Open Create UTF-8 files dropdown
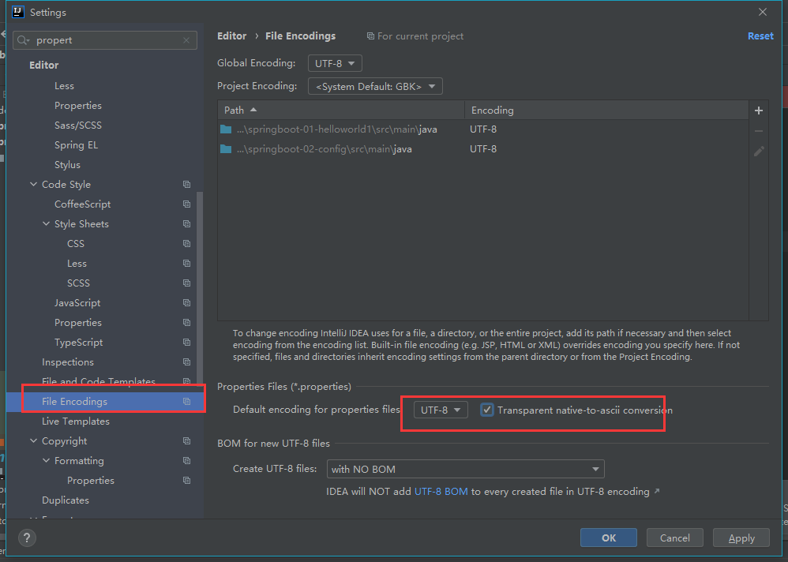Image resolution: width=788 pixels, height=562 pixels. pos(465,469)
